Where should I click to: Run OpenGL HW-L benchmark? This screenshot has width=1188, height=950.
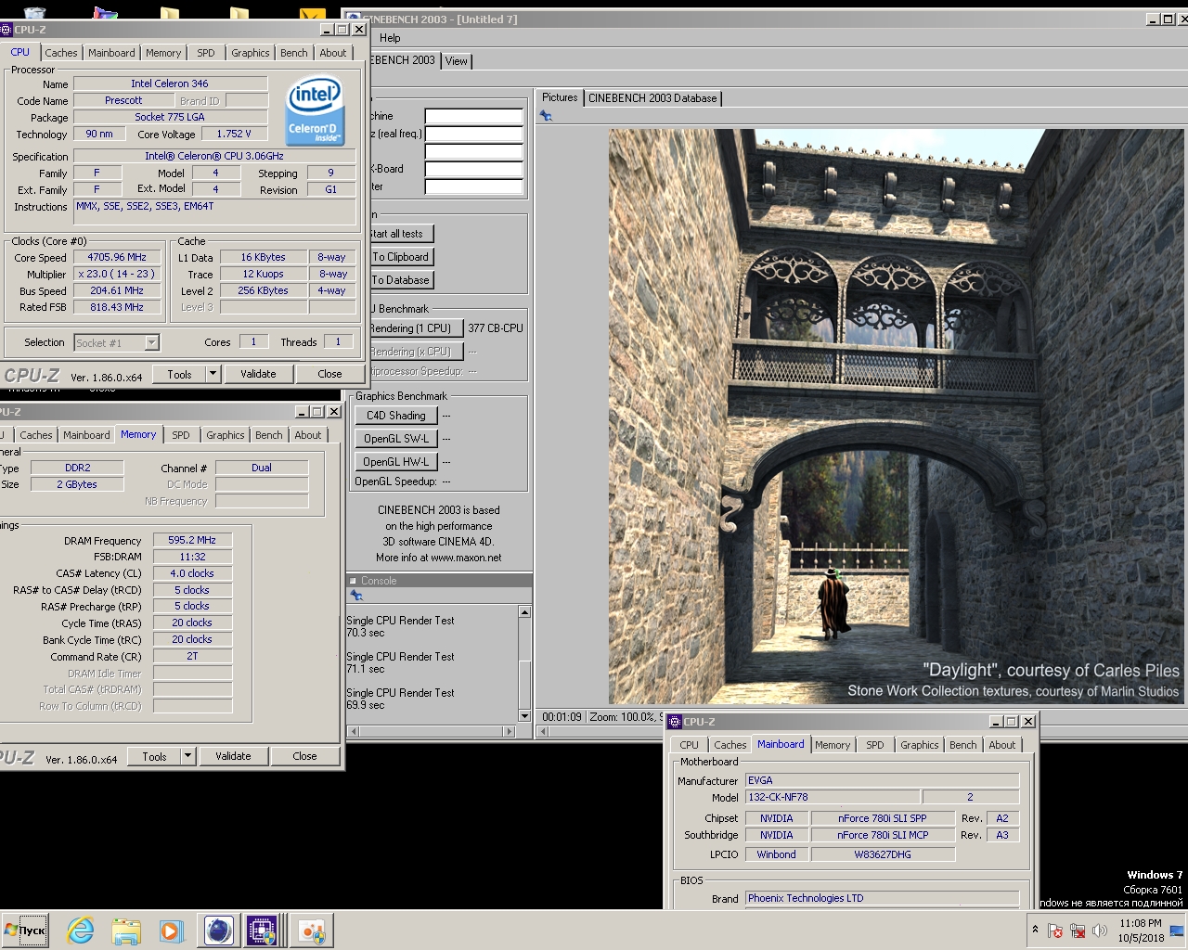click(396, 462)
